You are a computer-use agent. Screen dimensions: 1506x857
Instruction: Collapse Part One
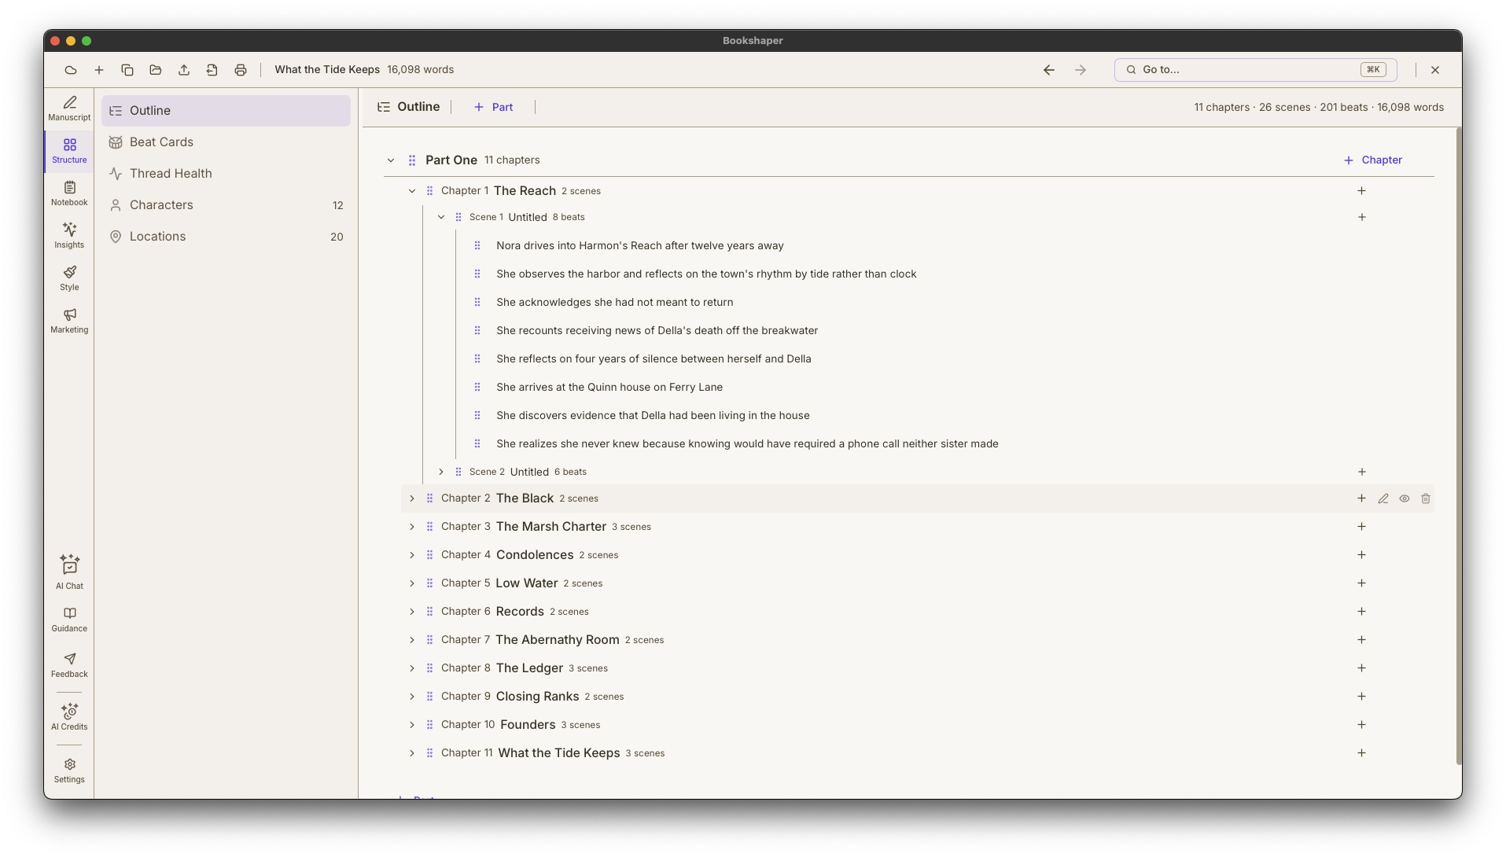[391, 160]
